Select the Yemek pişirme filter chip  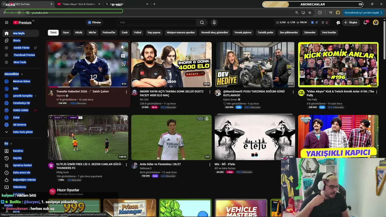click(243, 33)
